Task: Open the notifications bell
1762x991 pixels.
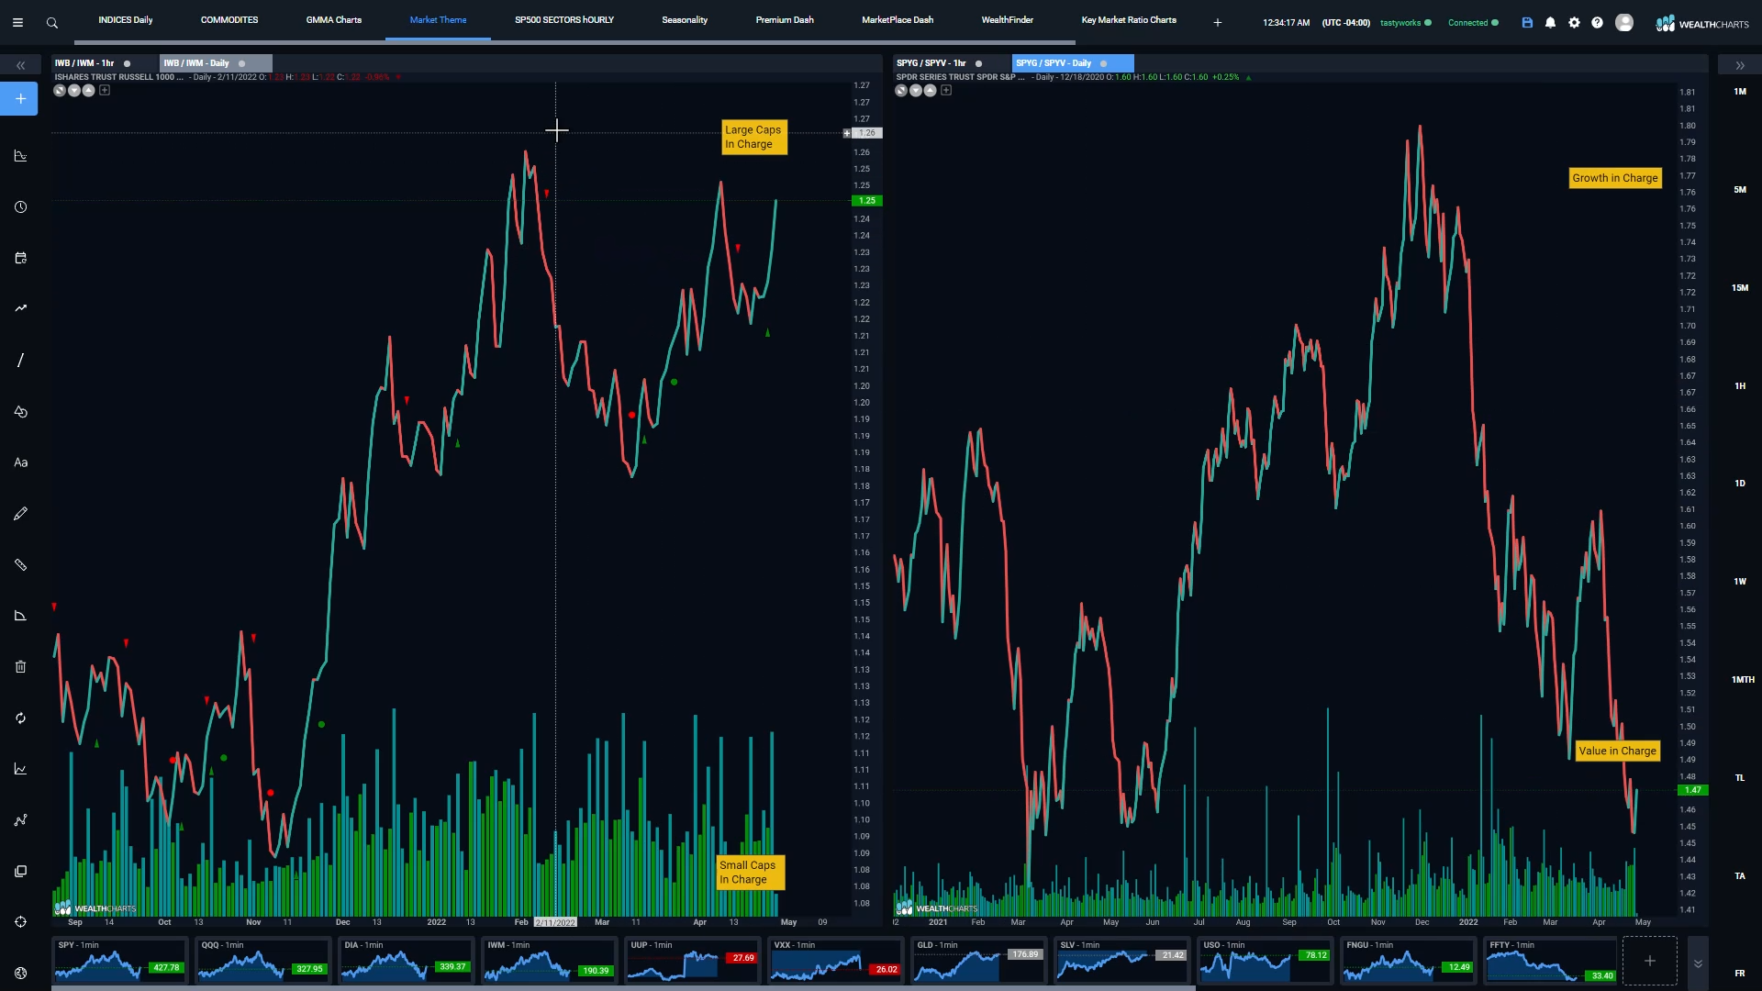Action: pos(1550,22)
